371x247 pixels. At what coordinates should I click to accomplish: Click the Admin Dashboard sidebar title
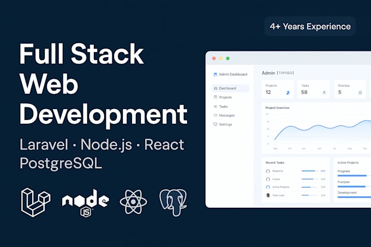(233, 74)
